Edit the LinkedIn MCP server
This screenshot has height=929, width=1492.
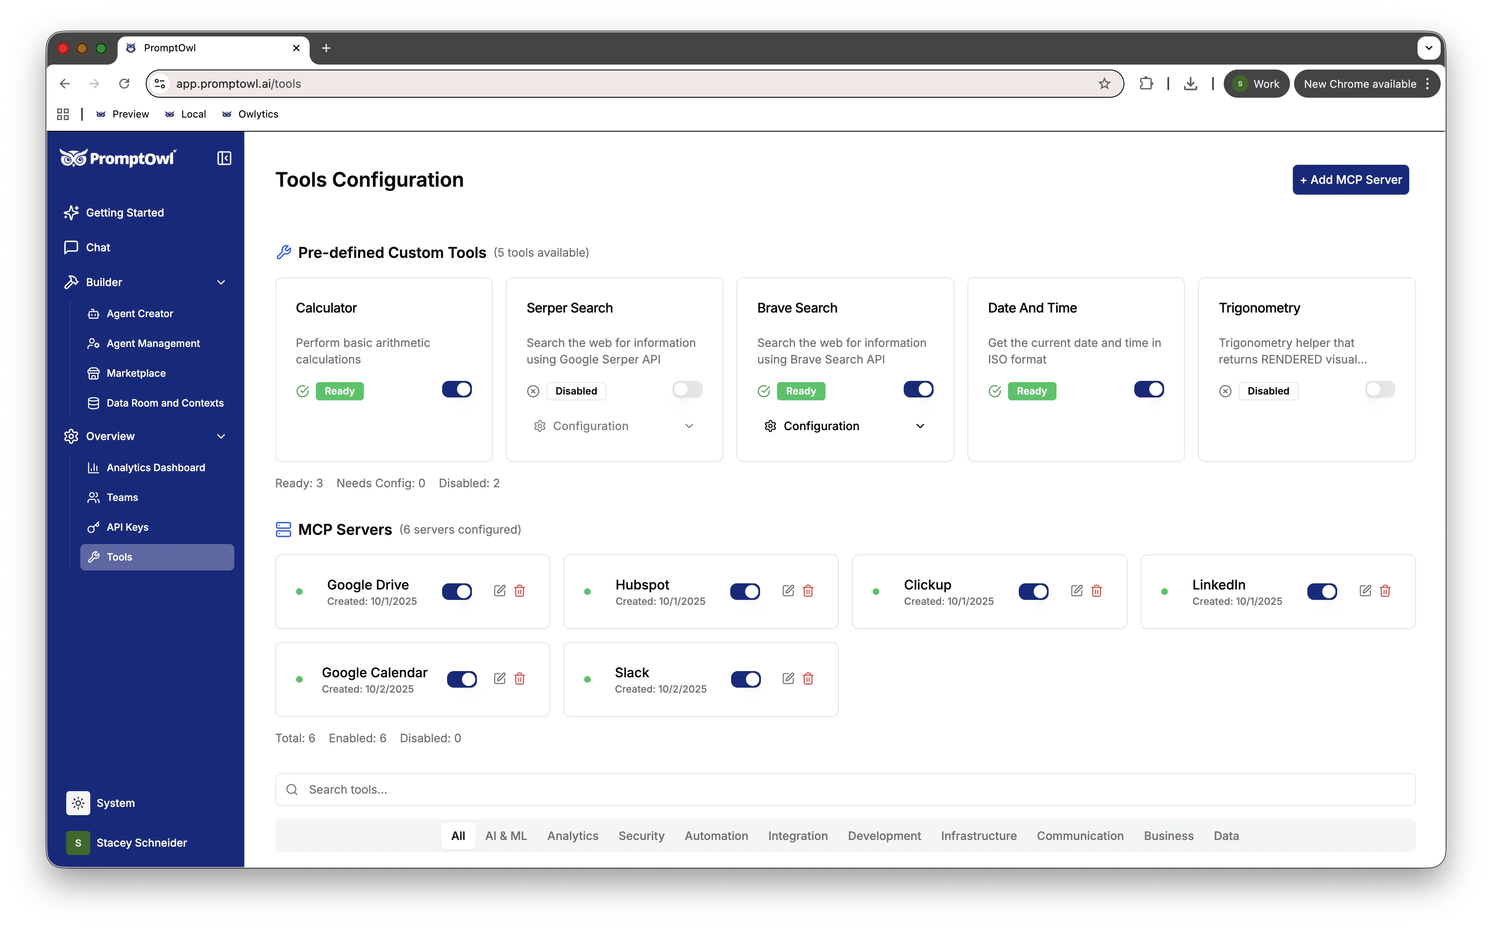[x=1365, y=590]
